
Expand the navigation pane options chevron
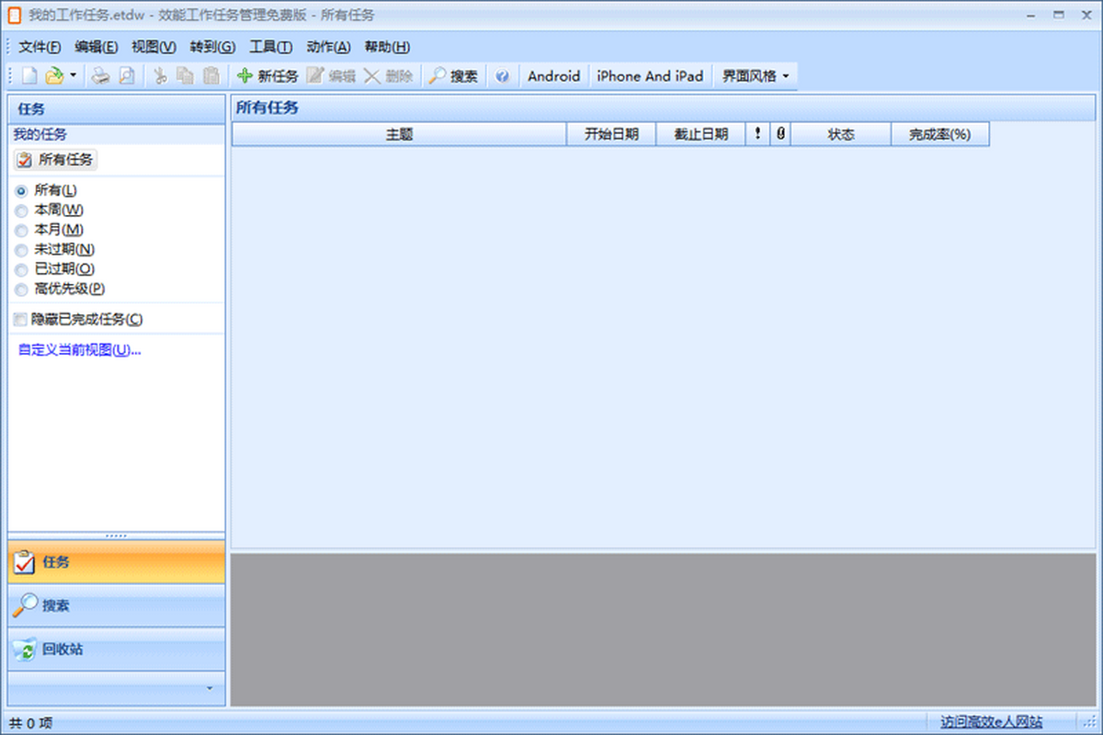pos(210,688)
